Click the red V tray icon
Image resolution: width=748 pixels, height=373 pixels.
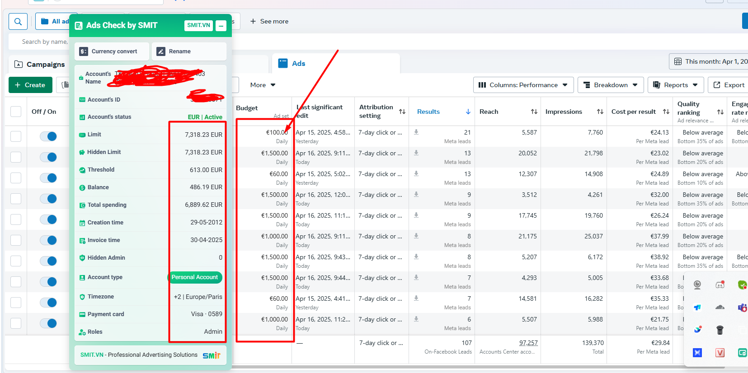click(x=720, y=353)
